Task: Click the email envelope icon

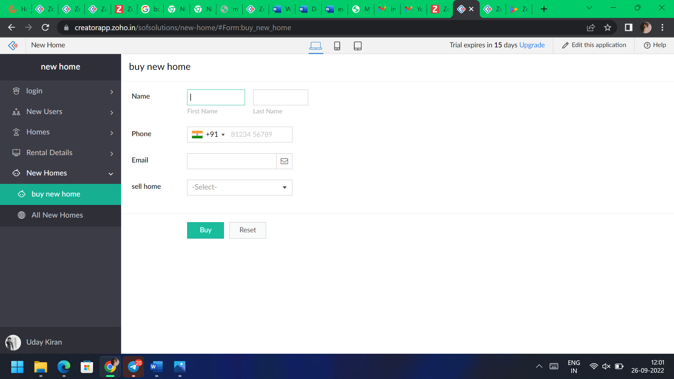Action: tap(284, 161)
